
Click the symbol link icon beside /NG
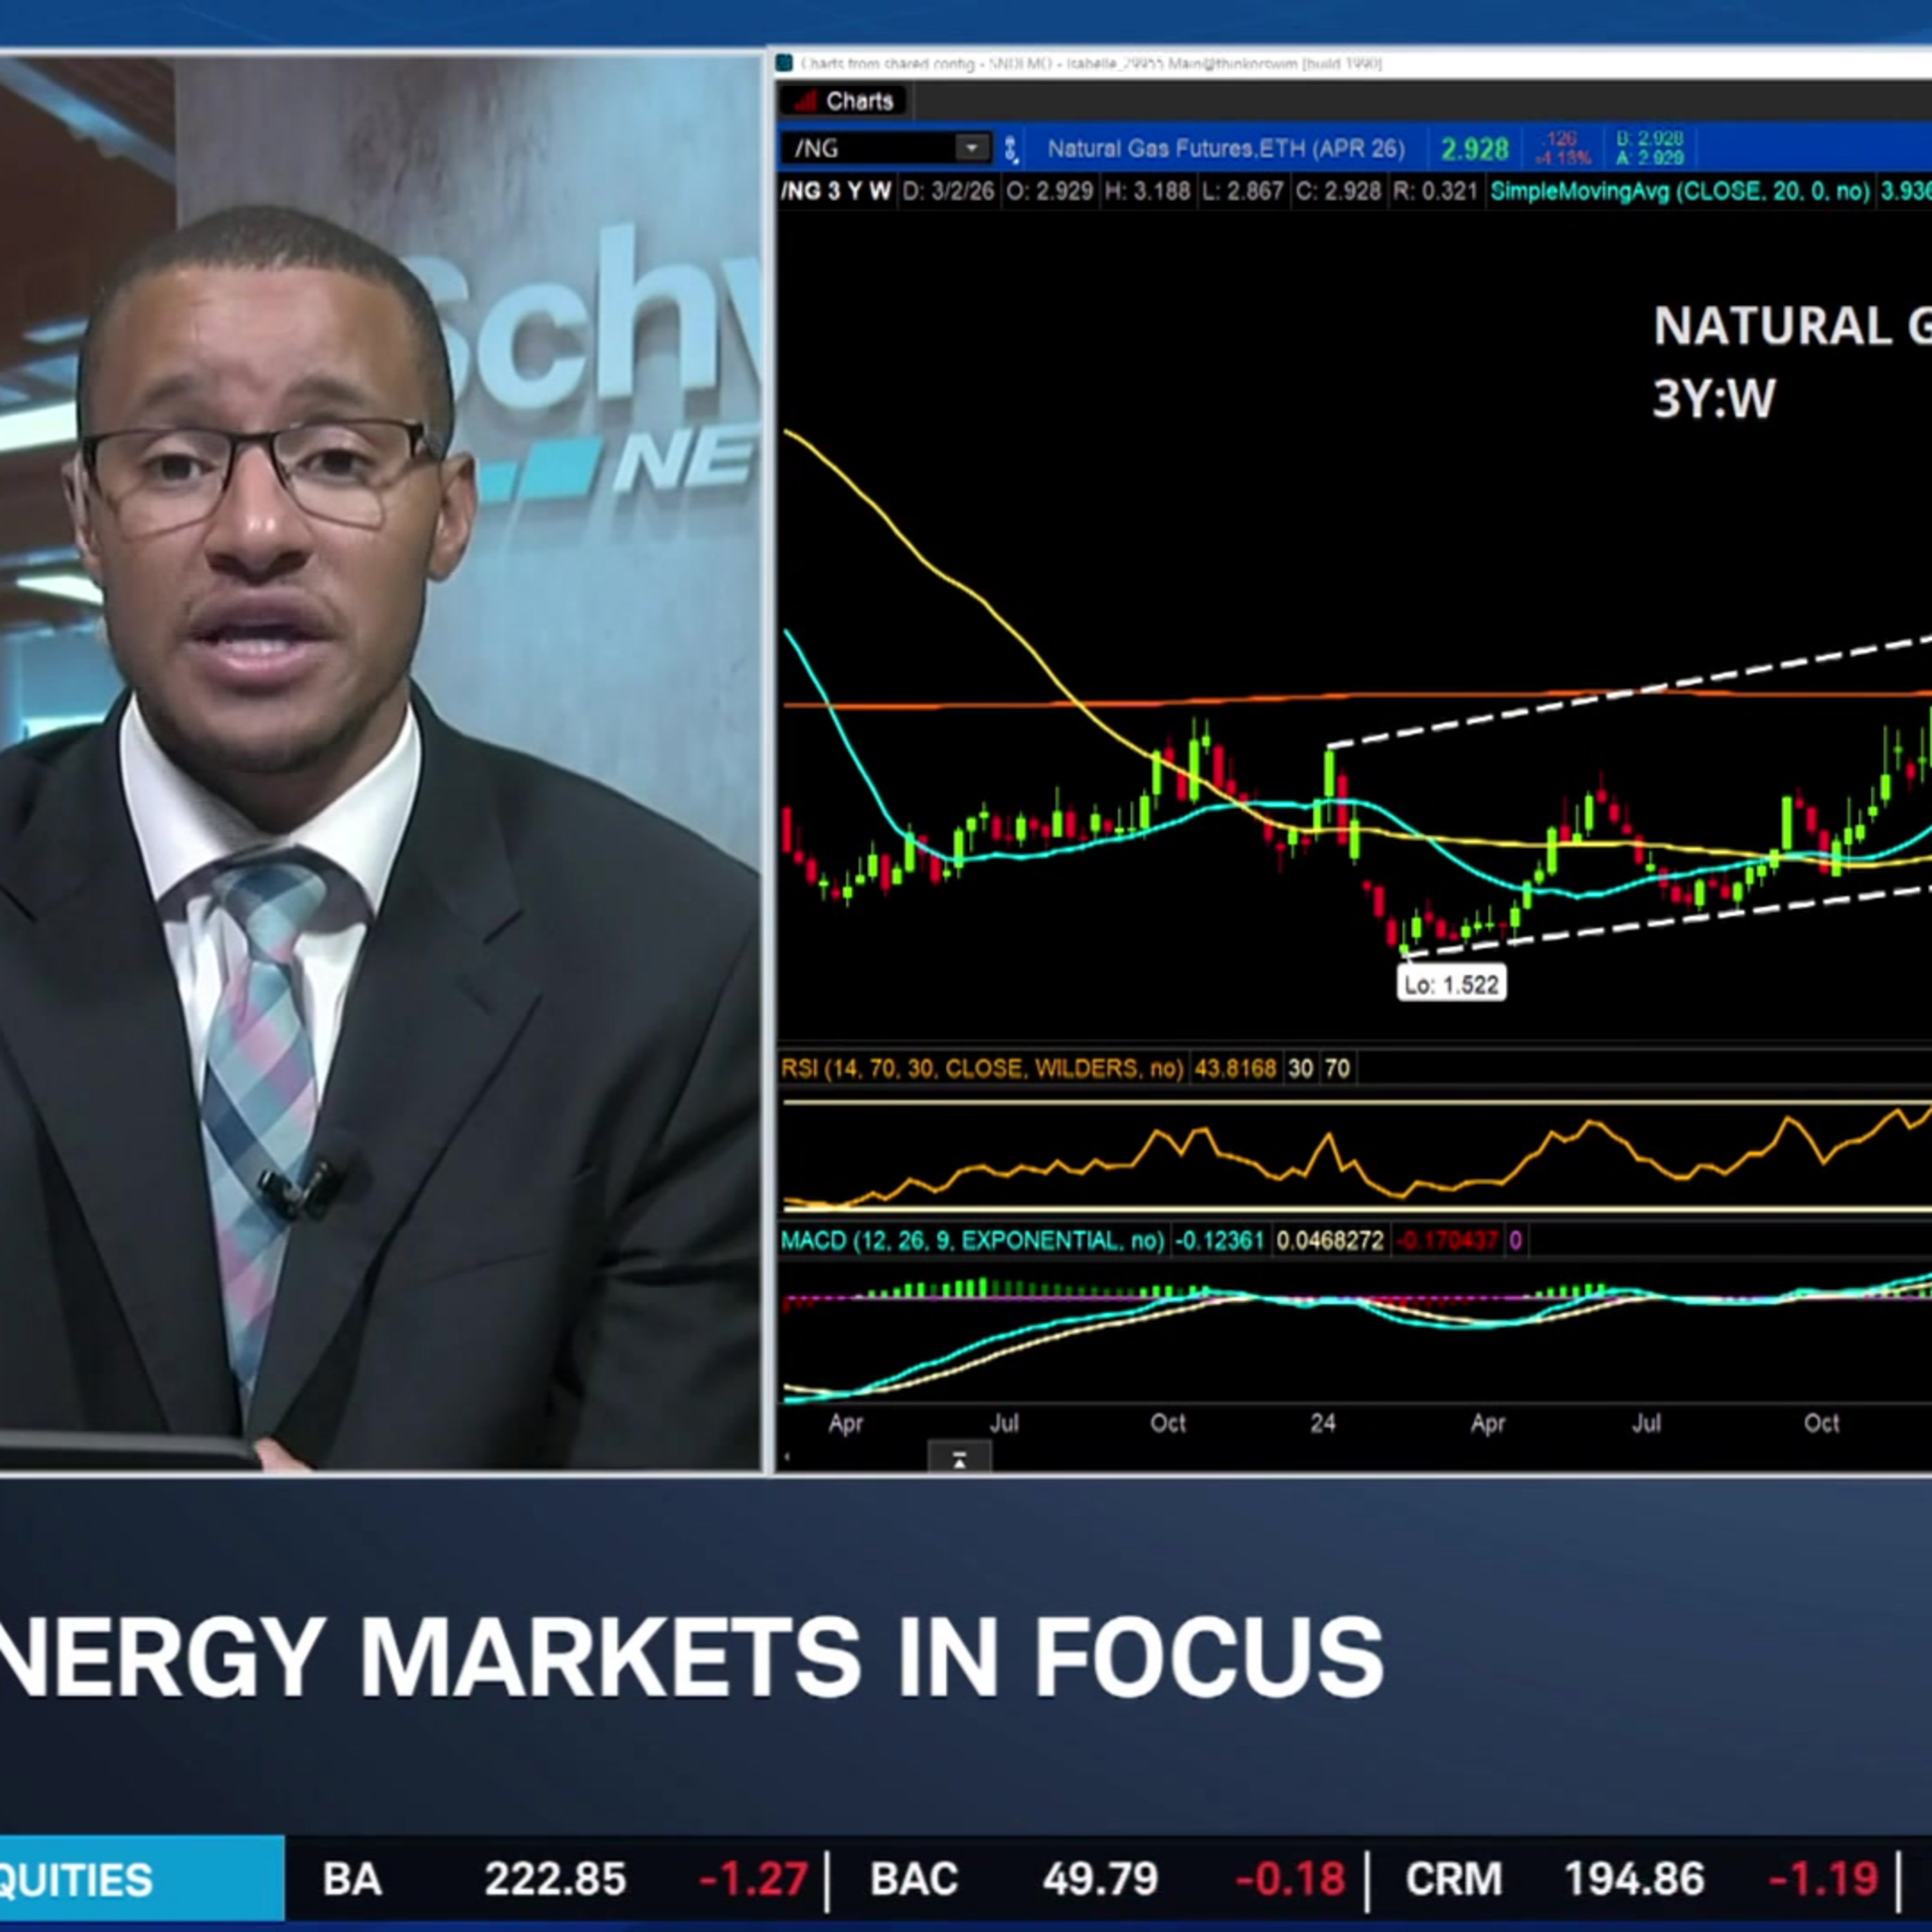tap(1011, 149)
